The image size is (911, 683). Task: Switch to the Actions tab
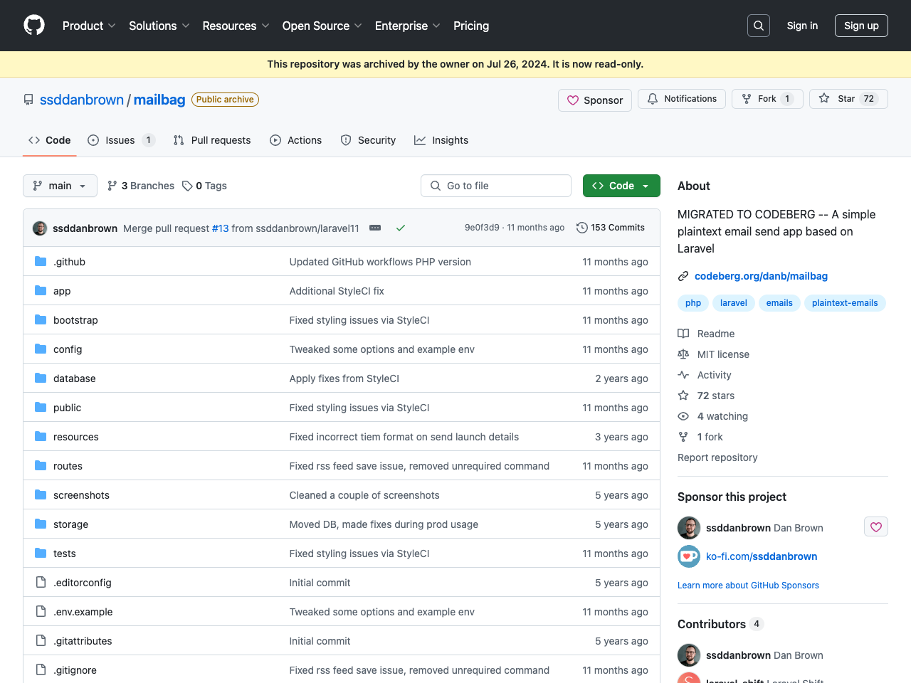(x=296, y=140)
